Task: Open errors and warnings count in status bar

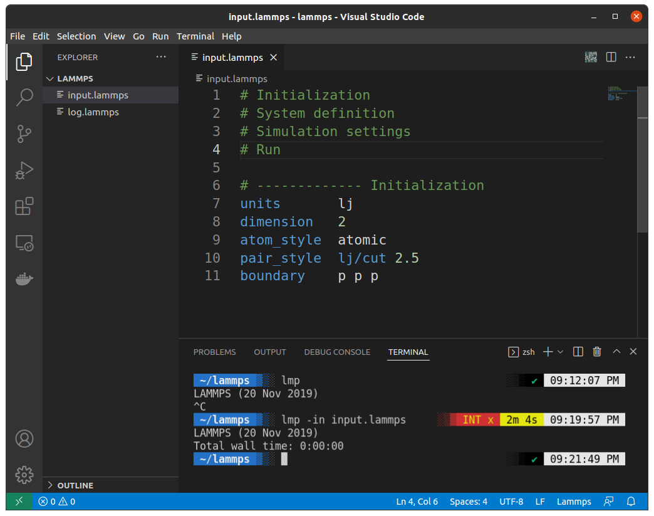Action: pyautogui.click(x=57, y=502)
